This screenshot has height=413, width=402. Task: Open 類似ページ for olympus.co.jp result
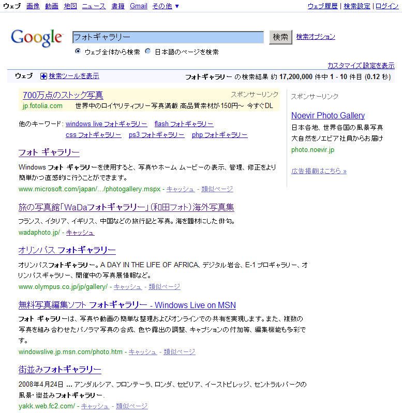165,287
